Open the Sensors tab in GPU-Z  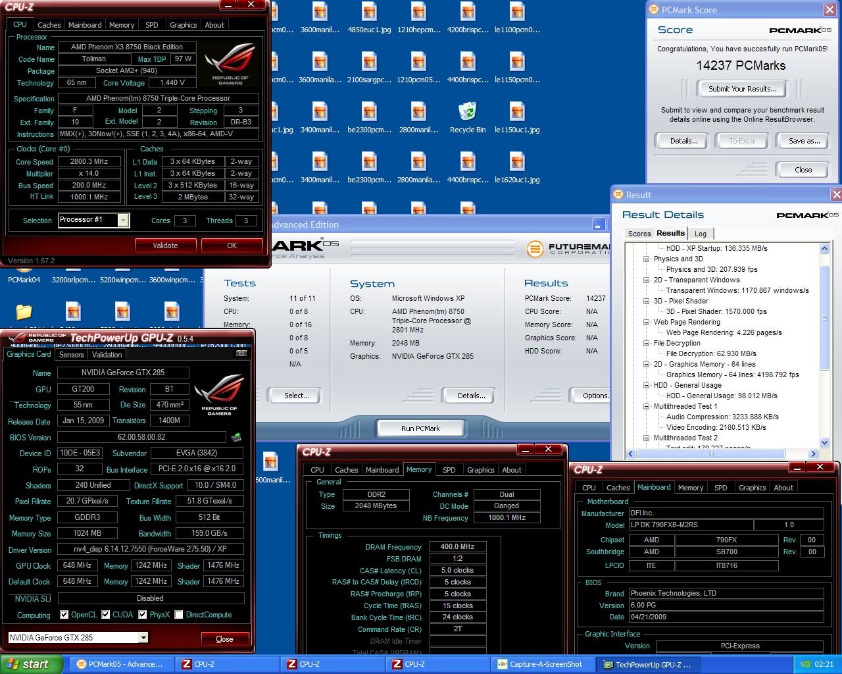pyautogui.click(x=71, y=355)
